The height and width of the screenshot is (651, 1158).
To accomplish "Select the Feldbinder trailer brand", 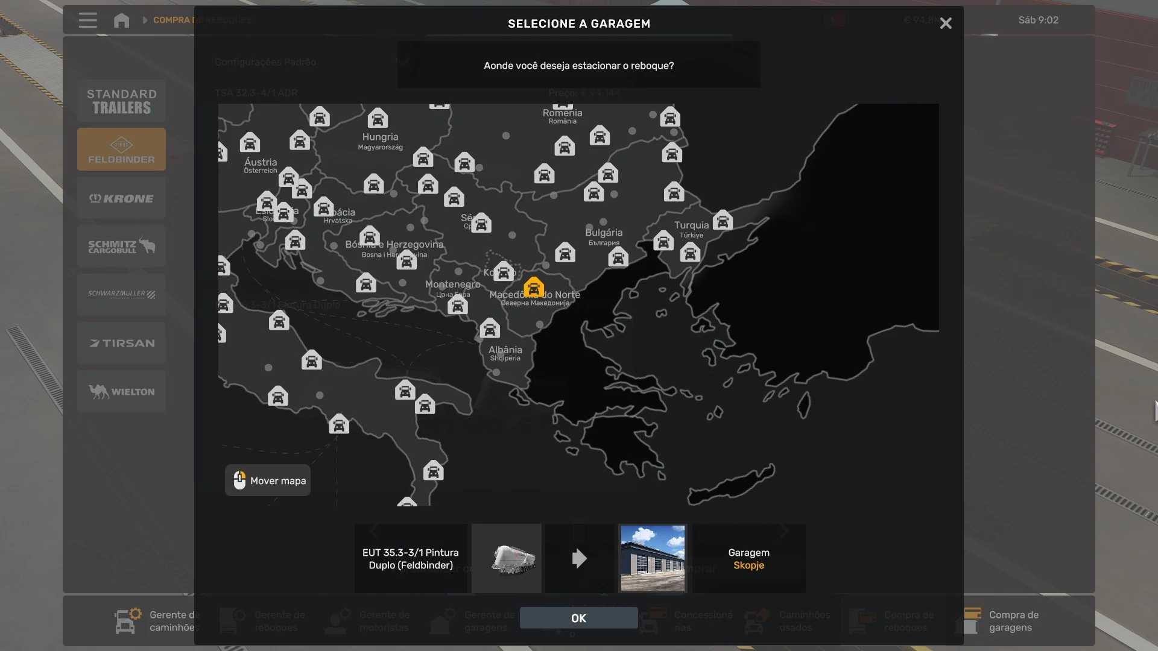I will pos(121,149).
